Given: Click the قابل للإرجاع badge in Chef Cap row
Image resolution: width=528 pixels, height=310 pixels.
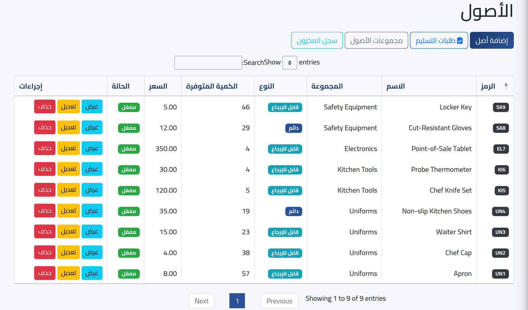Looking at the screenshot, I should click(x=285, y=253).
